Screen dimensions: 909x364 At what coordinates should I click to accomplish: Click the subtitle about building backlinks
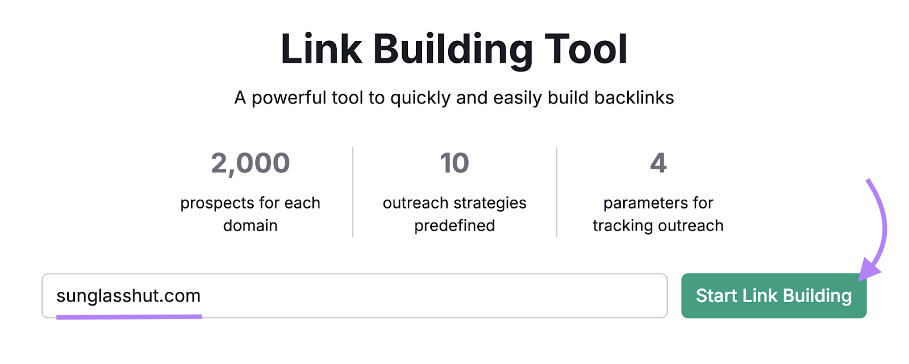pyautogui.click(x=453, y=97)
